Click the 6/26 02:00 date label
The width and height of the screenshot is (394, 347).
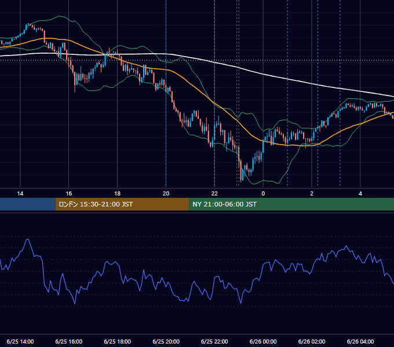312,341
